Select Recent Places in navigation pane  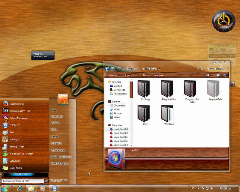[x=118, y=94]
